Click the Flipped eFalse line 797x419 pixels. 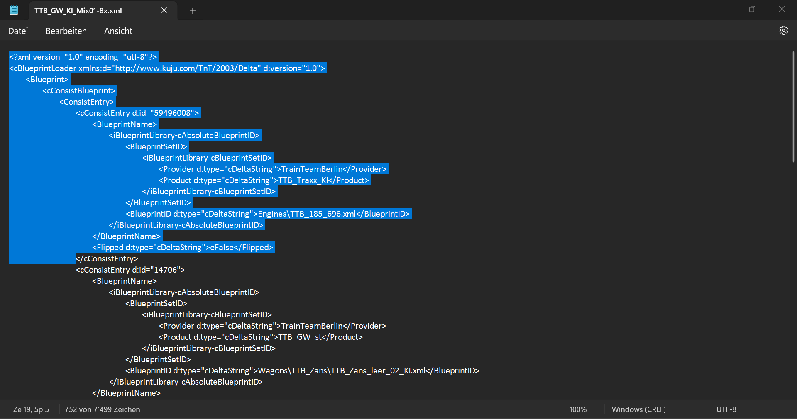183,247
